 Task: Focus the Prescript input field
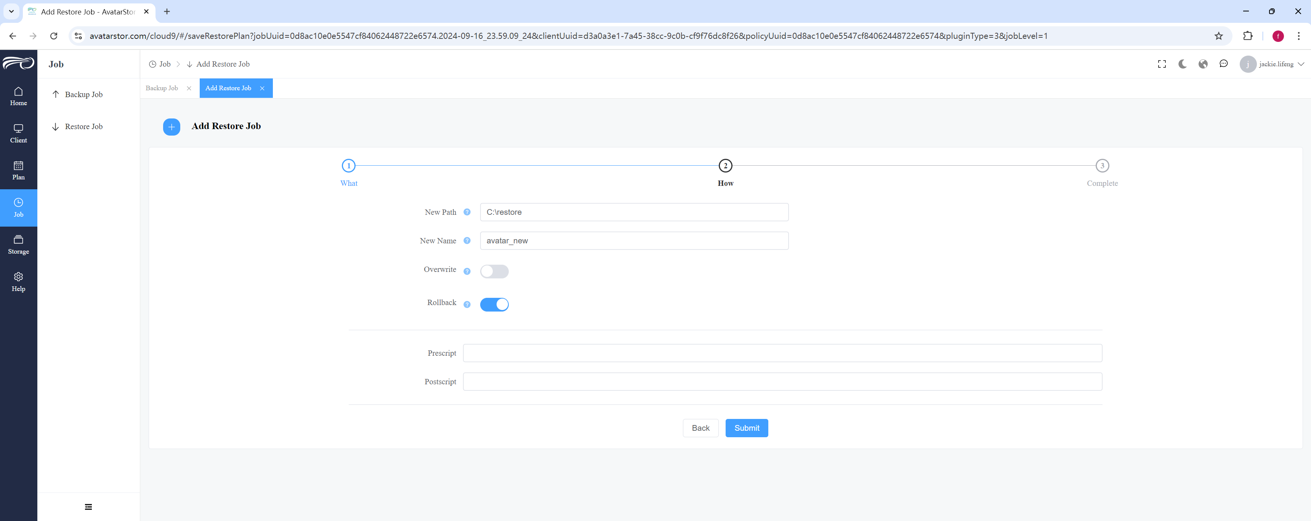click(782, 353)
